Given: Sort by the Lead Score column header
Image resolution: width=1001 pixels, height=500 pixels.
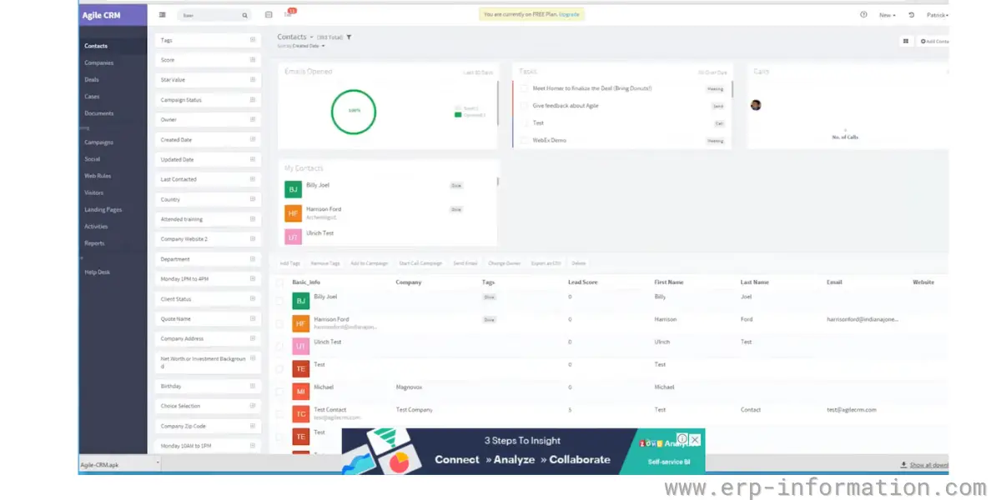Looking at the screenshot, I should coord(583,282).
